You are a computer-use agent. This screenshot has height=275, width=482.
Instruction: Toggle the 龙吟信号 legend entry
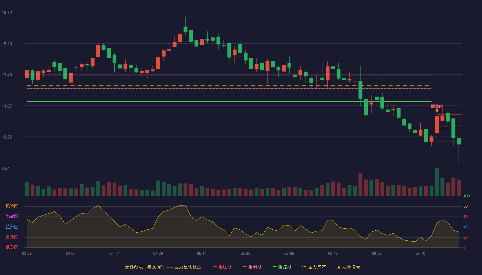tap(348, 267)
